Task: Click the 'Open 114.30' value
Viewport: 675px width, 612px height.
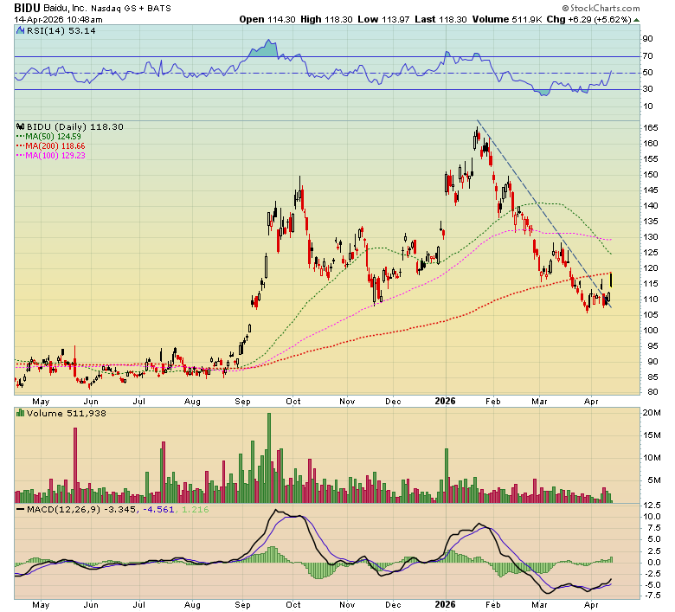Action: (267, 19)
